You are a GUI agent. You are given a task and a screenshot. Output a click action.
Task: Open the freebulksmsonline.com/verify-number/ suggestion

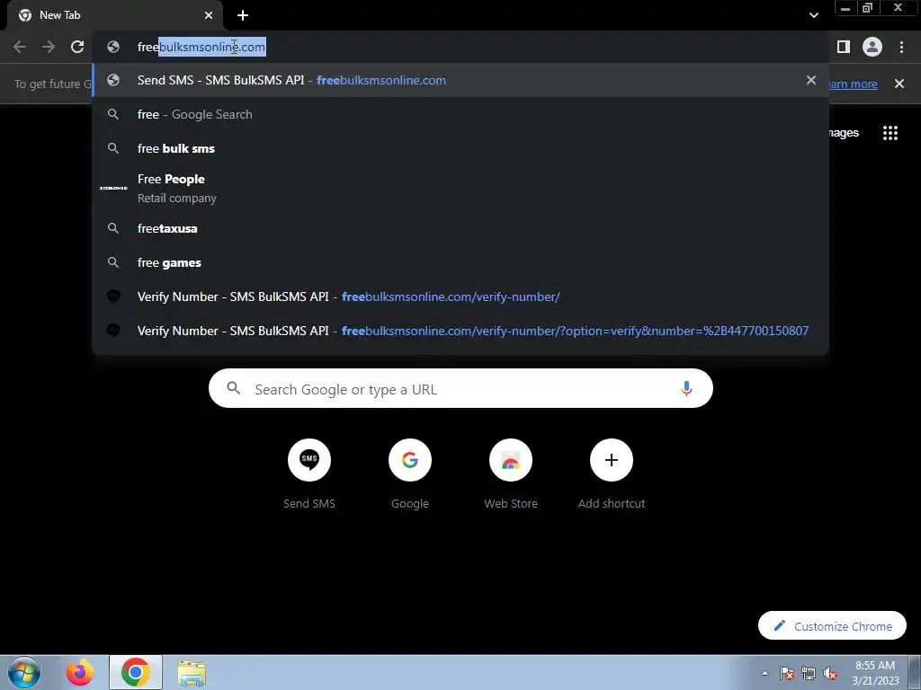(x=460, y=296)
